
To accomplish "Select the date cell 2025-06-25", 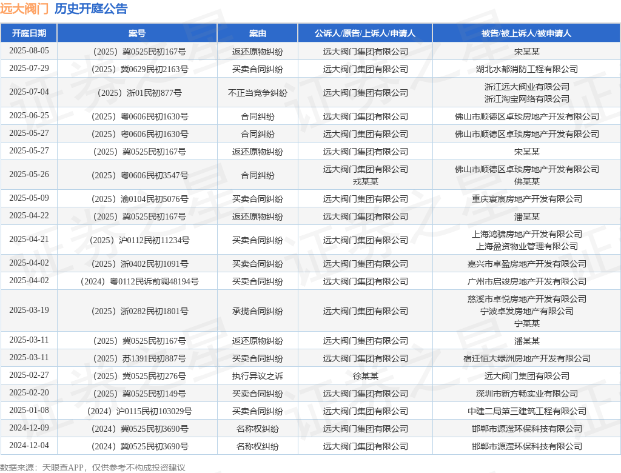I will [29, 116].
